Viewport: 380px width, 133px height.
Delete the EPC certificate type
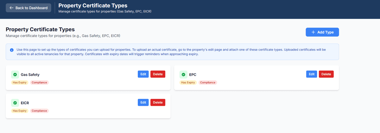[326, 74]
